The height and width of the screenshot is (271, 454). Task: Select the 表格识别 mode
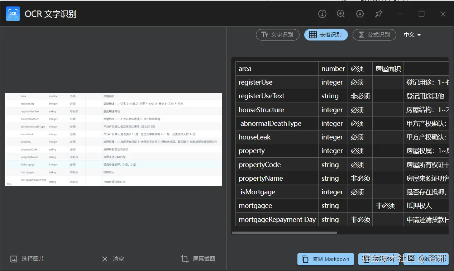pyautogui.click(x=326, y=35)
